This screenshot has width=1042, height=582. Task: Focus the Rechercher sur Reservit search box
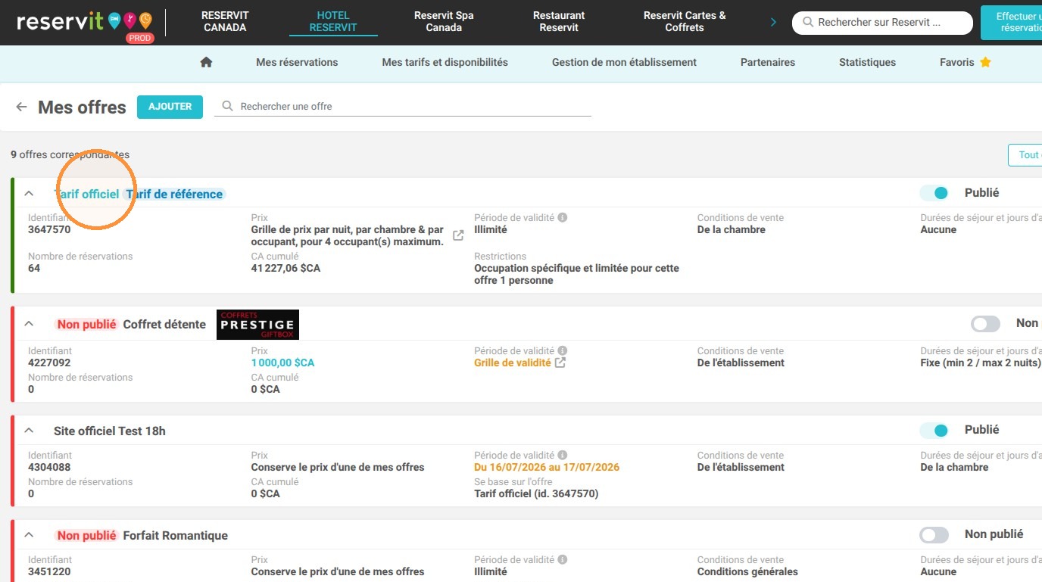tap(882, 23)
